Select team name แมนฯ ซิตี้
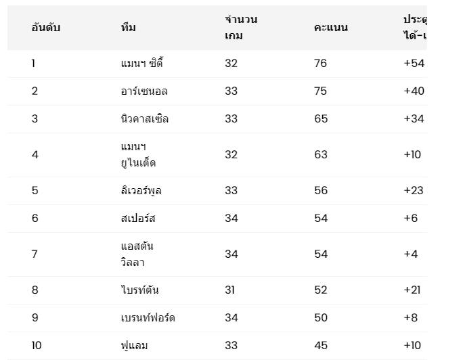Image resolution: width=463 pixels, height=360 pixels. click(x=141, y=63)
